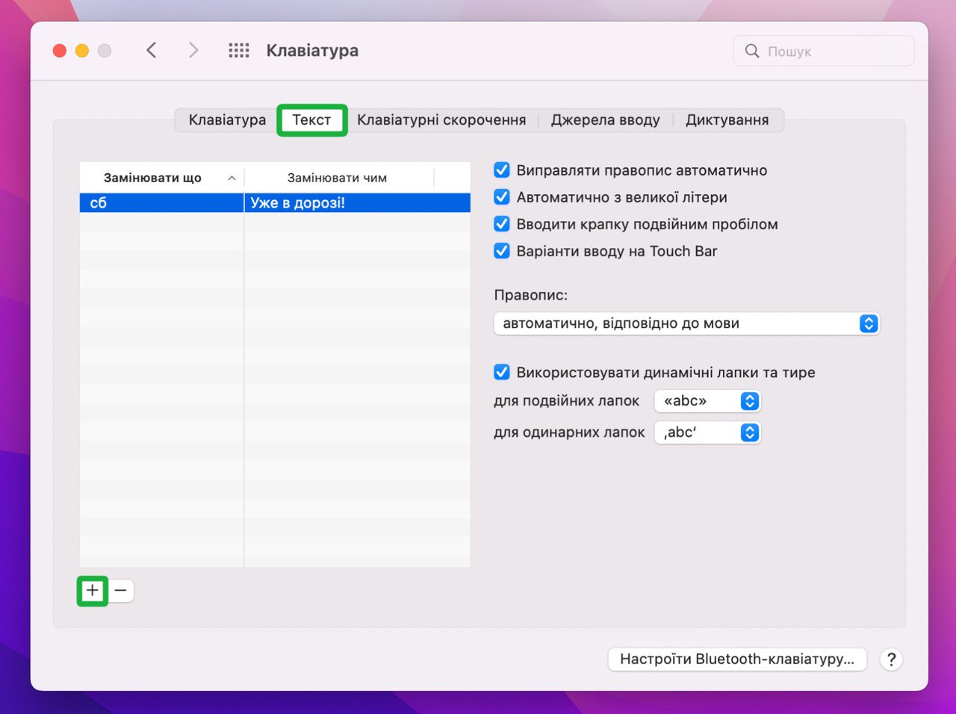The width and height of the screenshot is (956, 714).
Task: Minimize the window with yellow button
Action: tap(82, 50)
